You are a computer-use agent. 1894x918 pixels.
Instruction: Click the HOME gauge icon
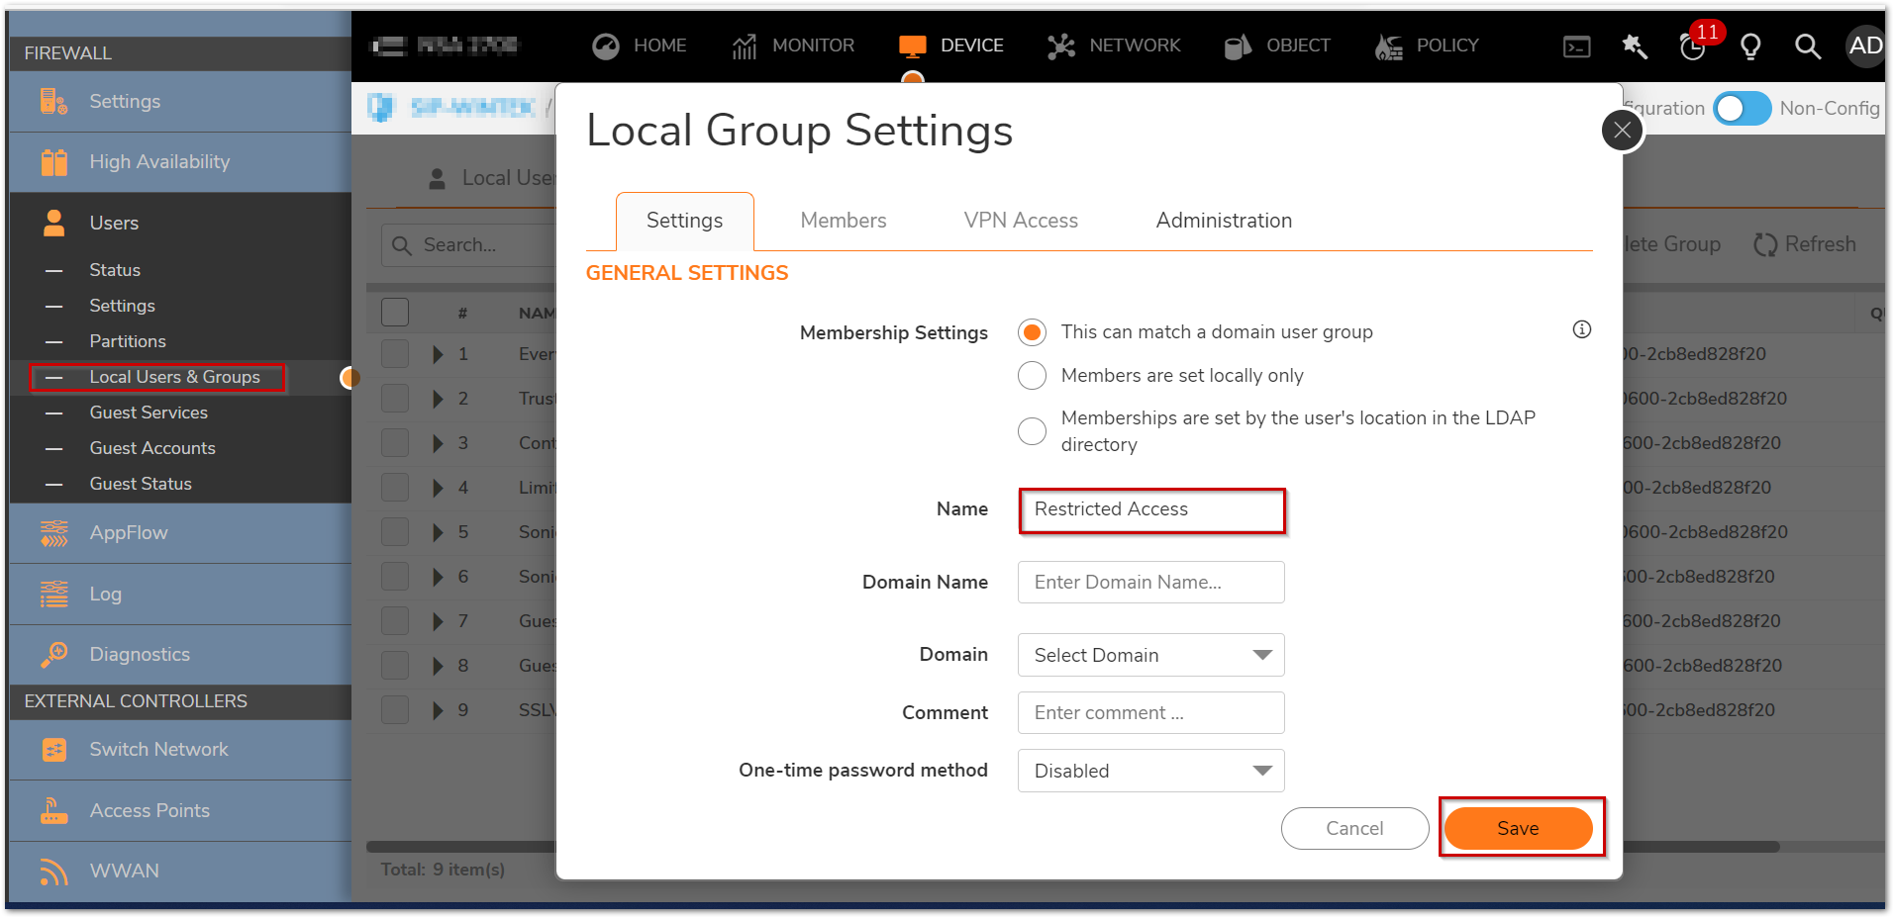click(606, 46)
